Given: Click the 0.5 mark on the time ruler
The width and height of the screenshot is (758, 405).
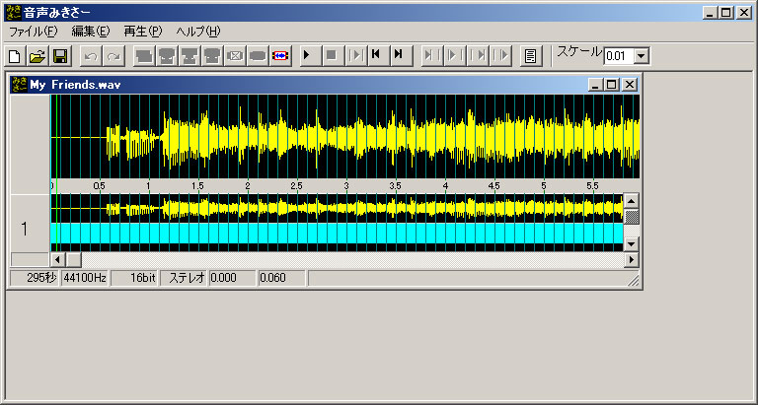Looking at the screenshot, I should pos(99,186).
